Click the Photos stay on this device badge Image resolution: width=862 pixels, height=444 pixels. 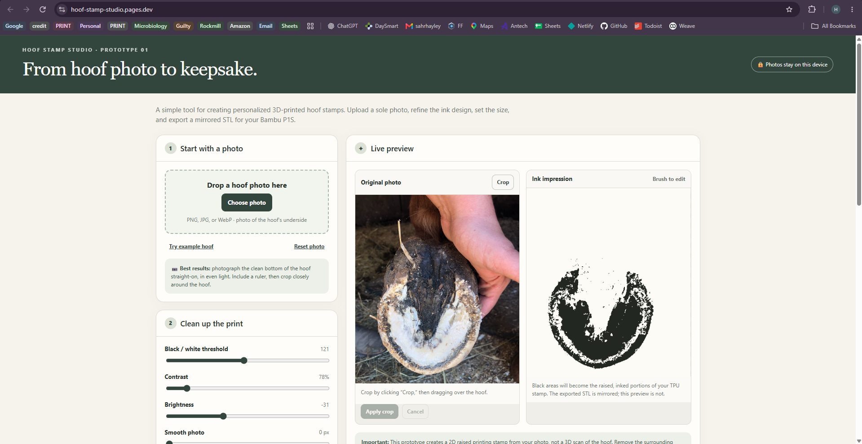792,65
